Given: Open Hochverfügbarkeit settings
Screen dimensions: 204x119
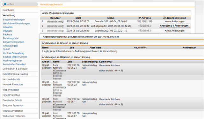Looking at the screenshot, I should [x=13, y=61].
